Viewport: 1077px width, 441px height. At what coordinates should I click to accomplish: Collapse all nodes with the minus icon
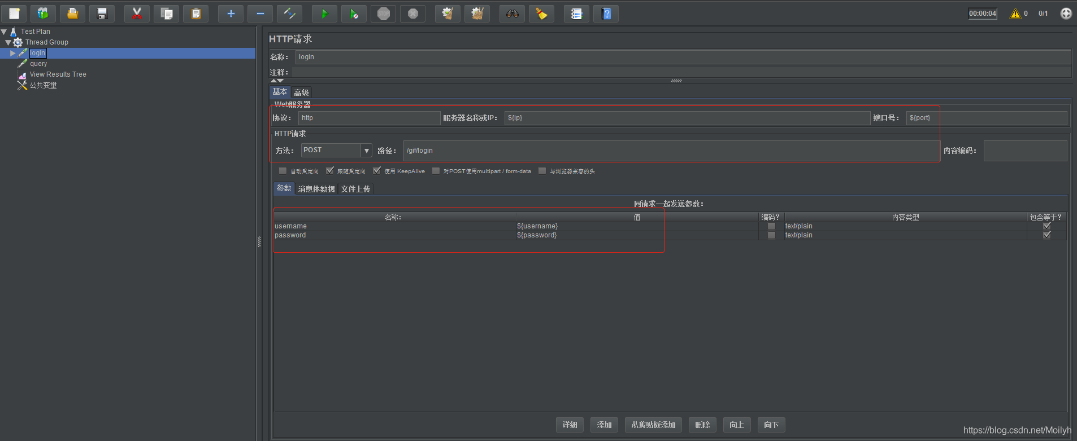coord(260,14)
